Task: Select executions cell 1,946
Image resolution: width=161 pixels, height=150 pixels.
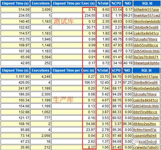Action: point(41,39)
